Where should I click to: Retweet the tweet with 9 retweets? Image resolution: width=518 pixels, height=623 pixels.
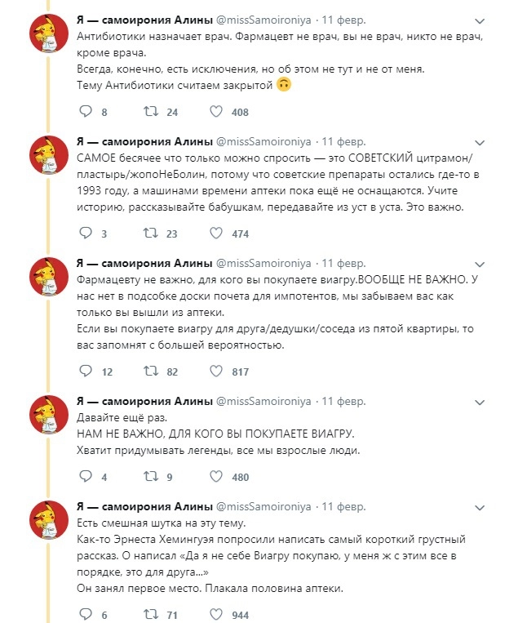tap(151, 477)
